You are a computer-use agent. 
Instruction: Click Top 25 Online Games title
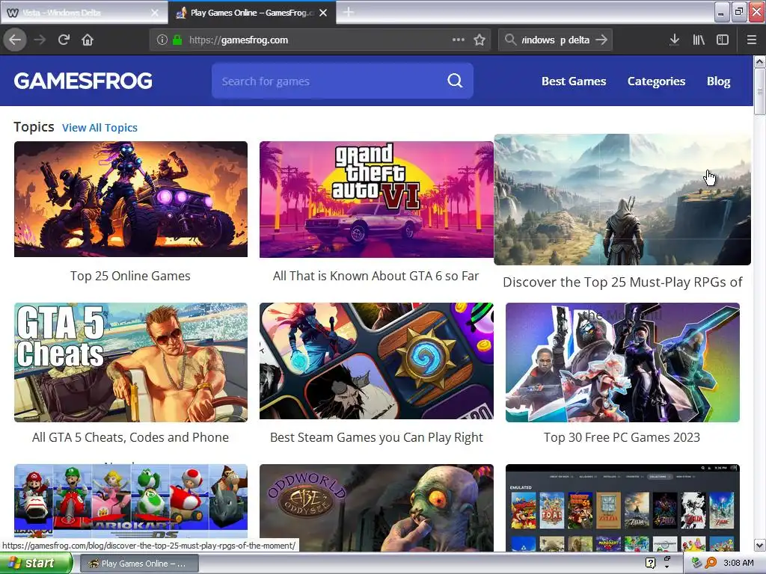coord(130,277)
